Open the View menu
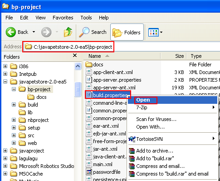Viewport: 220px width, 181px height. click(x=40, y=18)
